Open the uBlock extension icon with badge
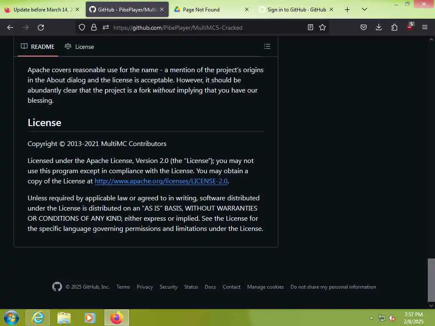 (410, 27)
